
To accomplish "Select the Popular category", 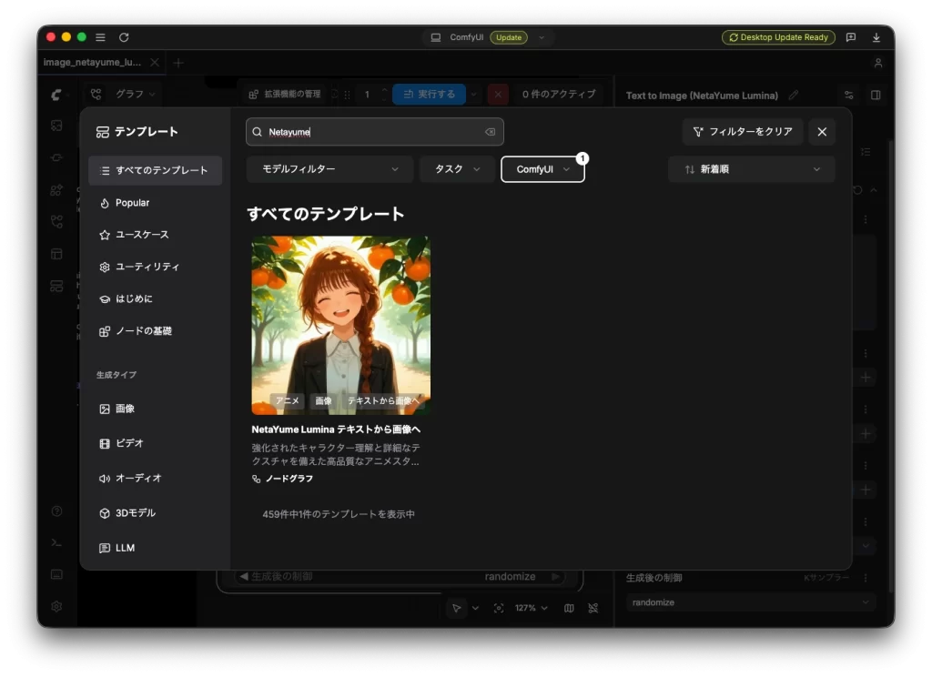I will coord(155,203).
